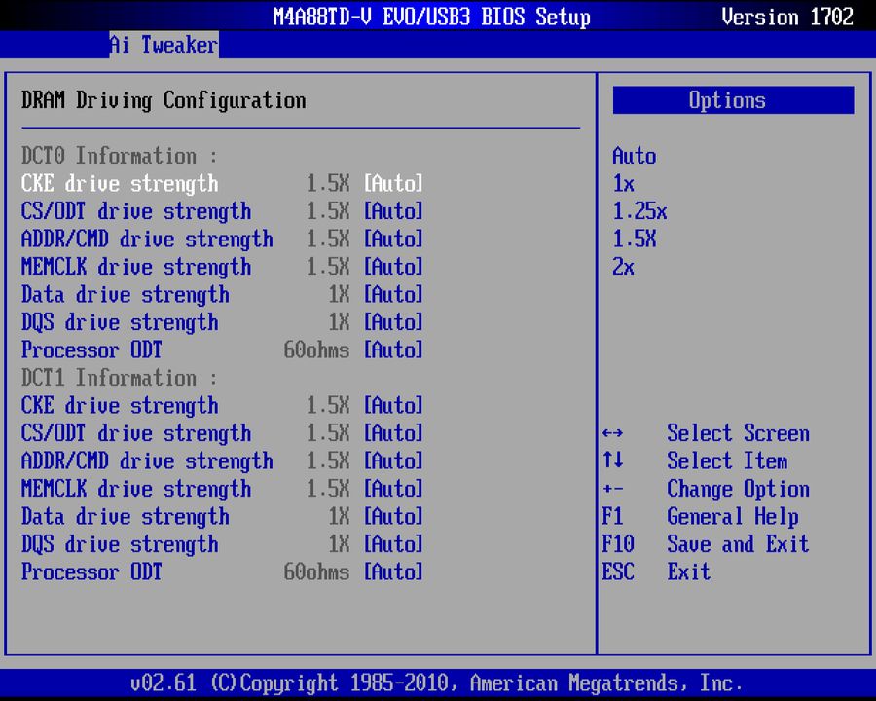Open DCT1 CS/ODT drive strength setting
This screenshot has height=701, width=876.
pos(136,433)
